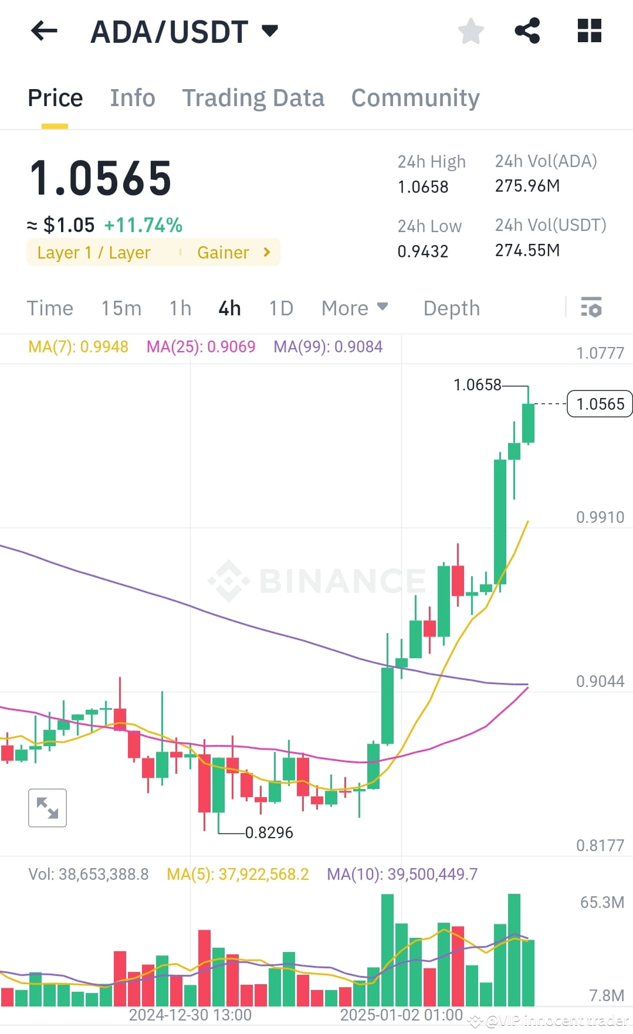Screen dimensions: 633x1034
Task: Favorite ADA/USDT using the star icon
Action: 470,32
